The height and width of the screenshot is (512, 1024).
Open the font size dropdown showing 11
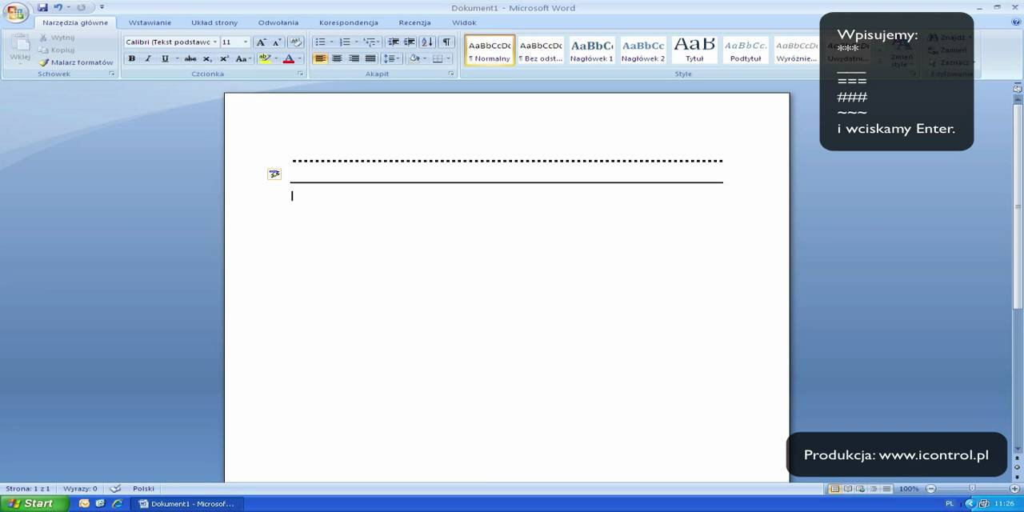click(246, 42)
